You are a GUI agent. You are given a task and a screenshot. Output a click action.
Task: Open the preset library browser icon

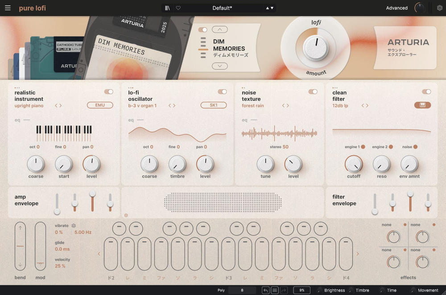(x=167, y=8)
